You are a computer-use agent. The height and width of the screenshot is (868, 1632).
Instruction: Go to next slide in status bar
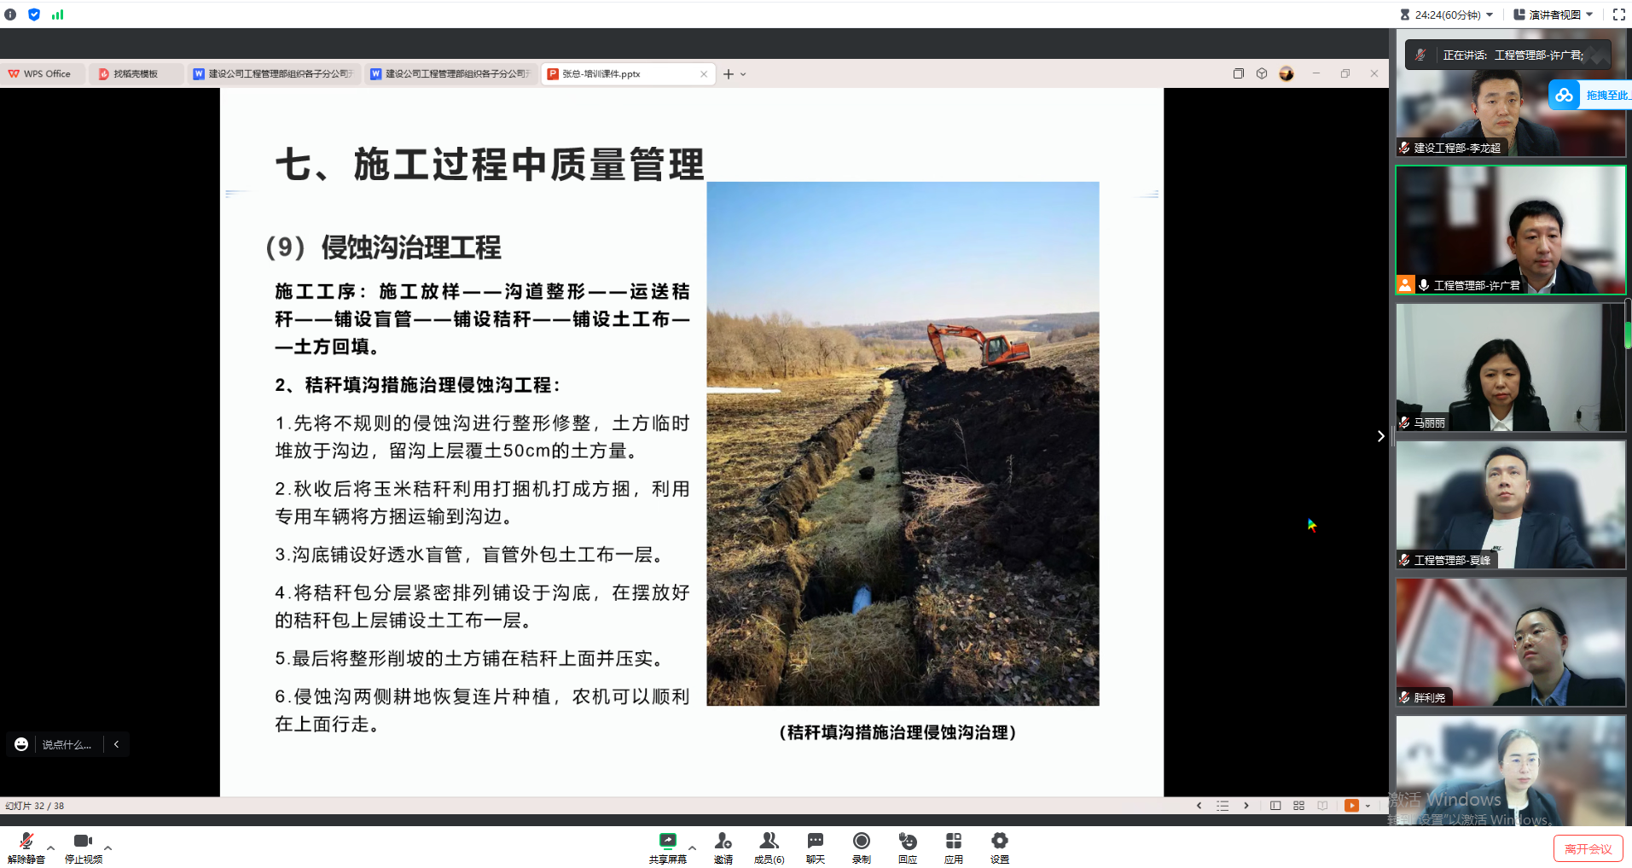point(1246,806)
